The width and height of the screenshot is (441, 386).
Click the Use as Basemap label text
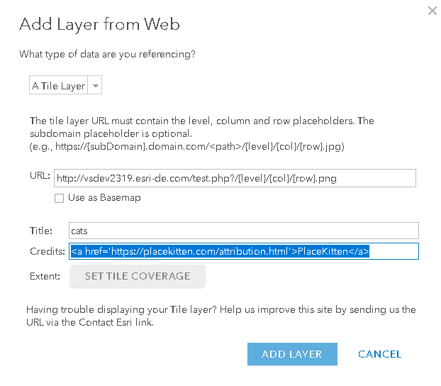[104, 198]
